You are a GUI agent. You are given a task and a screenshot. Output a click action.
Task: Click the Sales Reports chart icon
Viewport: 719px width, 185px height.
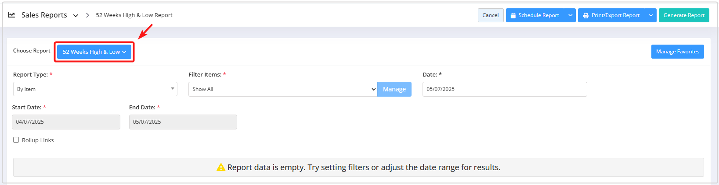(11, 15)
